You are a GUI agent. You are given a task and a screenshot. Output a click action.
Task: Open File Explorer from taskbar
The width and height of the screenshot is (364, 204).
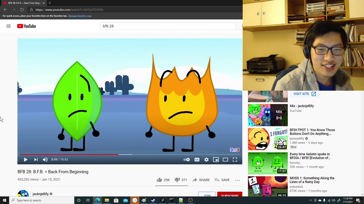pos(107,200)
